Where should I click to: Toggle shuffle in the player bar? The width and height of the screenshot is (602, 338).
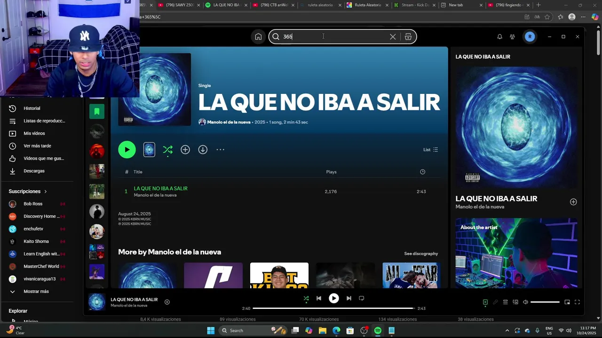coord(306,298)
